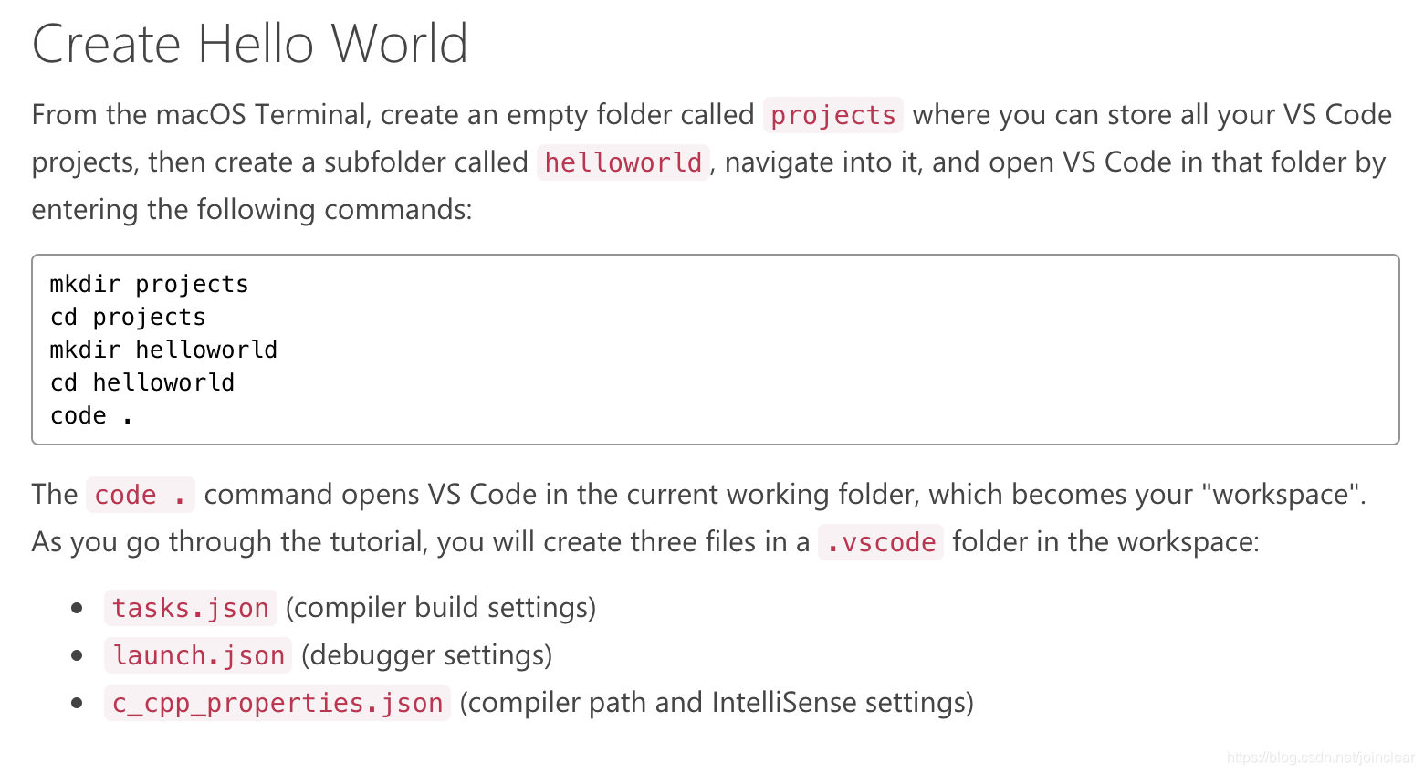The height and width of the screenshot is (774, 1424).
Task: Click the inline 'code .' snippet below block
Action: (x=141, y=495)
